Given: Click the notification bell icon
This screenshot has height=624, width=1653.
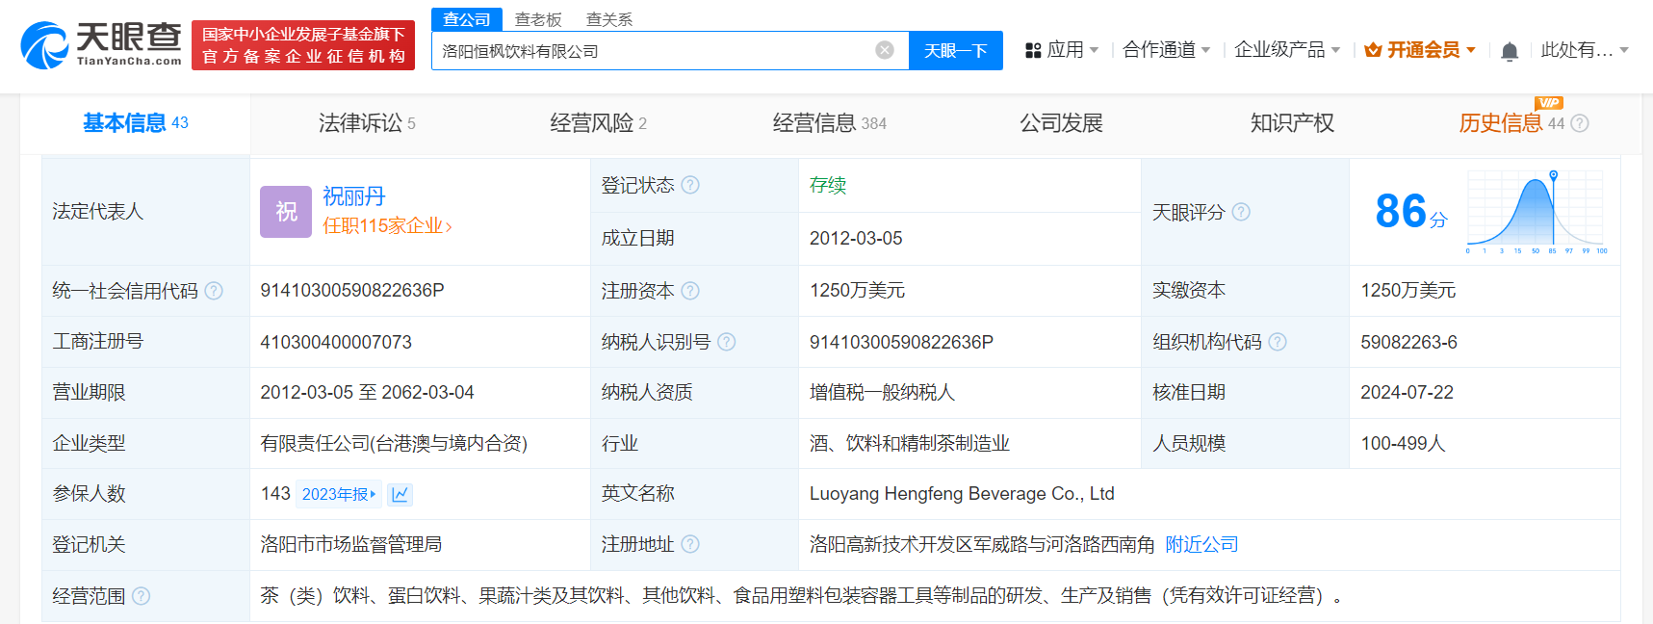Looking at the screenshot, I should pyautogui.click(x=1509, y=51).
